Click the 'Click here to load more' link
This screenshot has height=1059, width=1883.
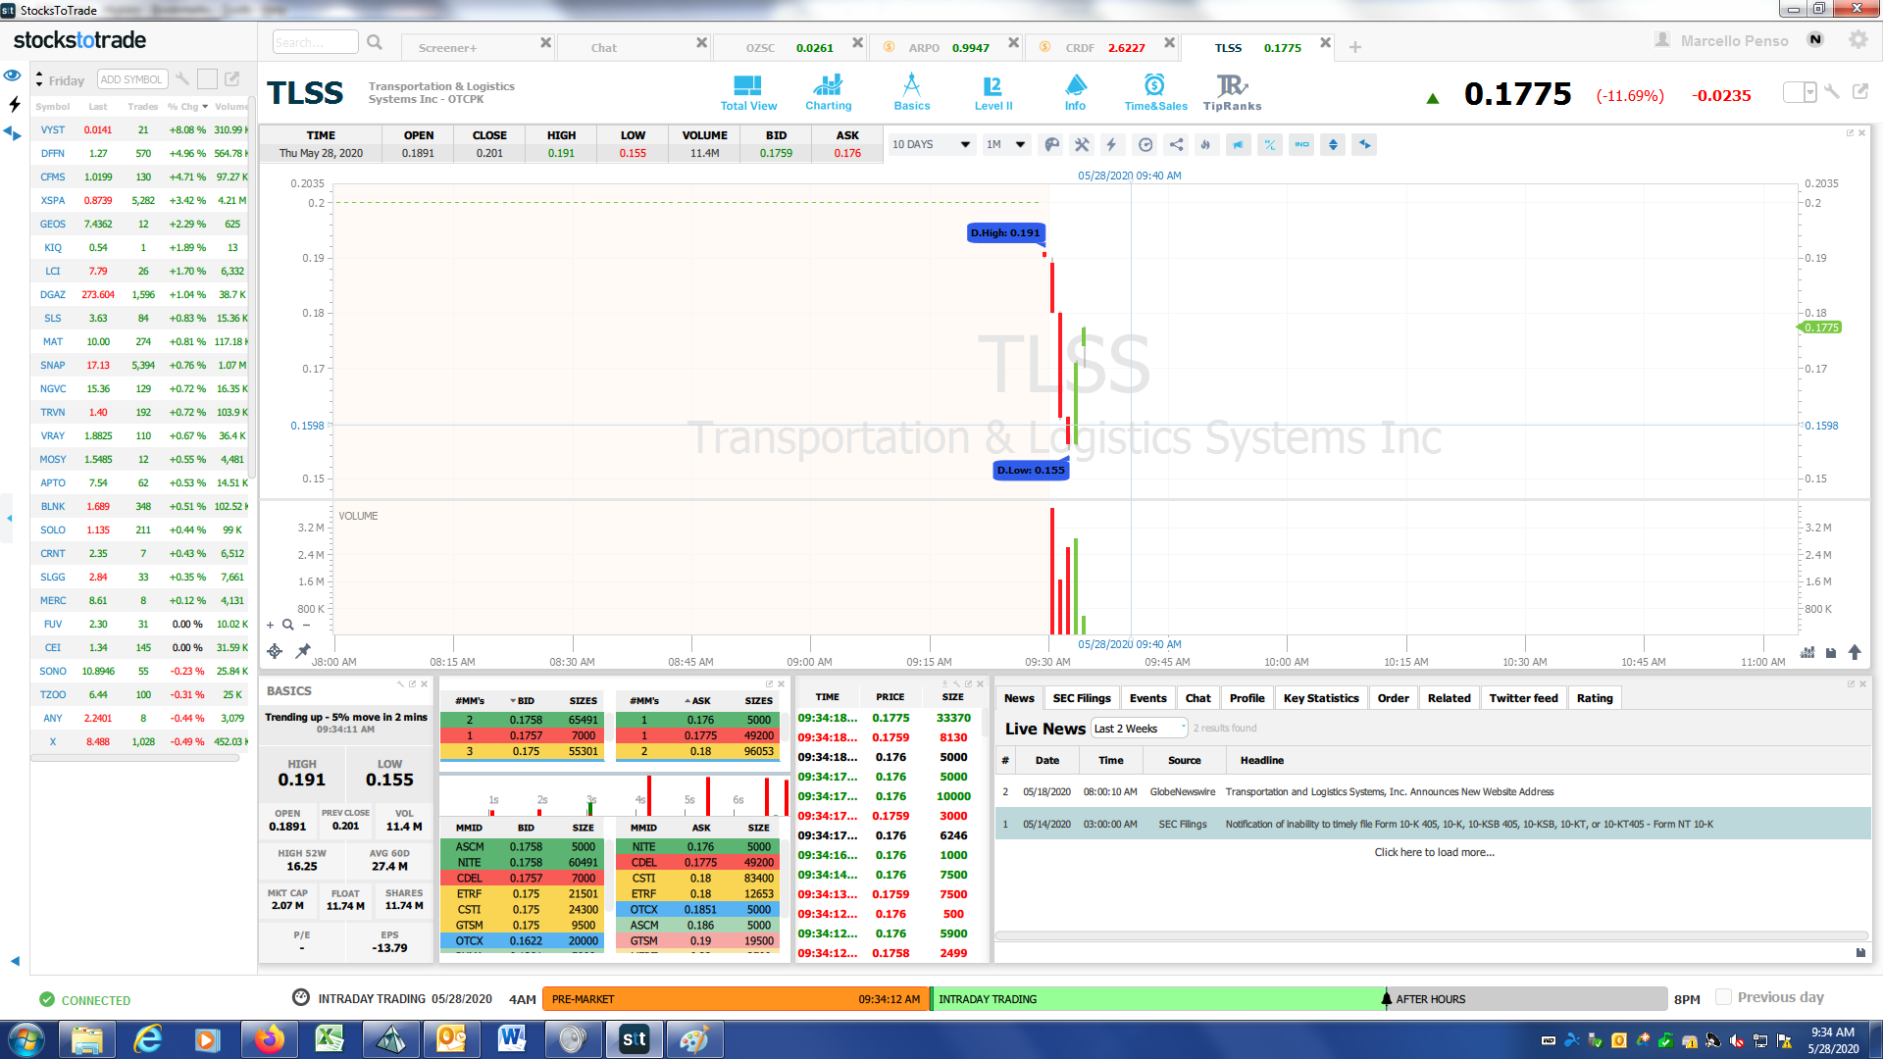[1434, 852]
